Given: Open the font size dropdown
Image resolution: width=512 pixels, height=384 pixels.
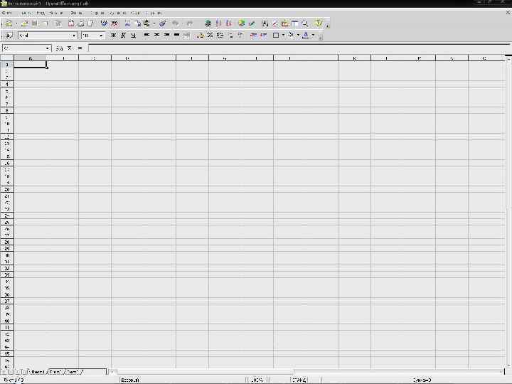Looking at the screenshot, I should pyautogui.click(x=101, y=36).
